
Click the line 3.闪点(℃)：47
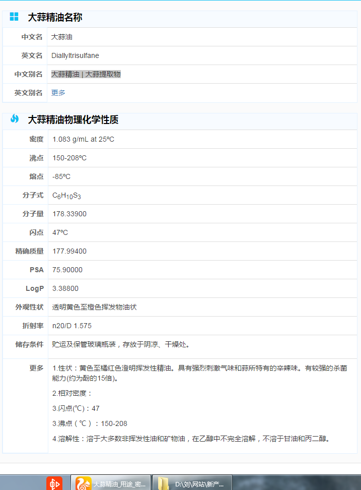point(76,408)
